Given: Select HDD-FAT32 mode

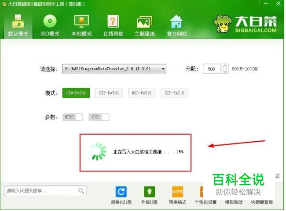Looking at the screenshot, I should coord(76,93).
